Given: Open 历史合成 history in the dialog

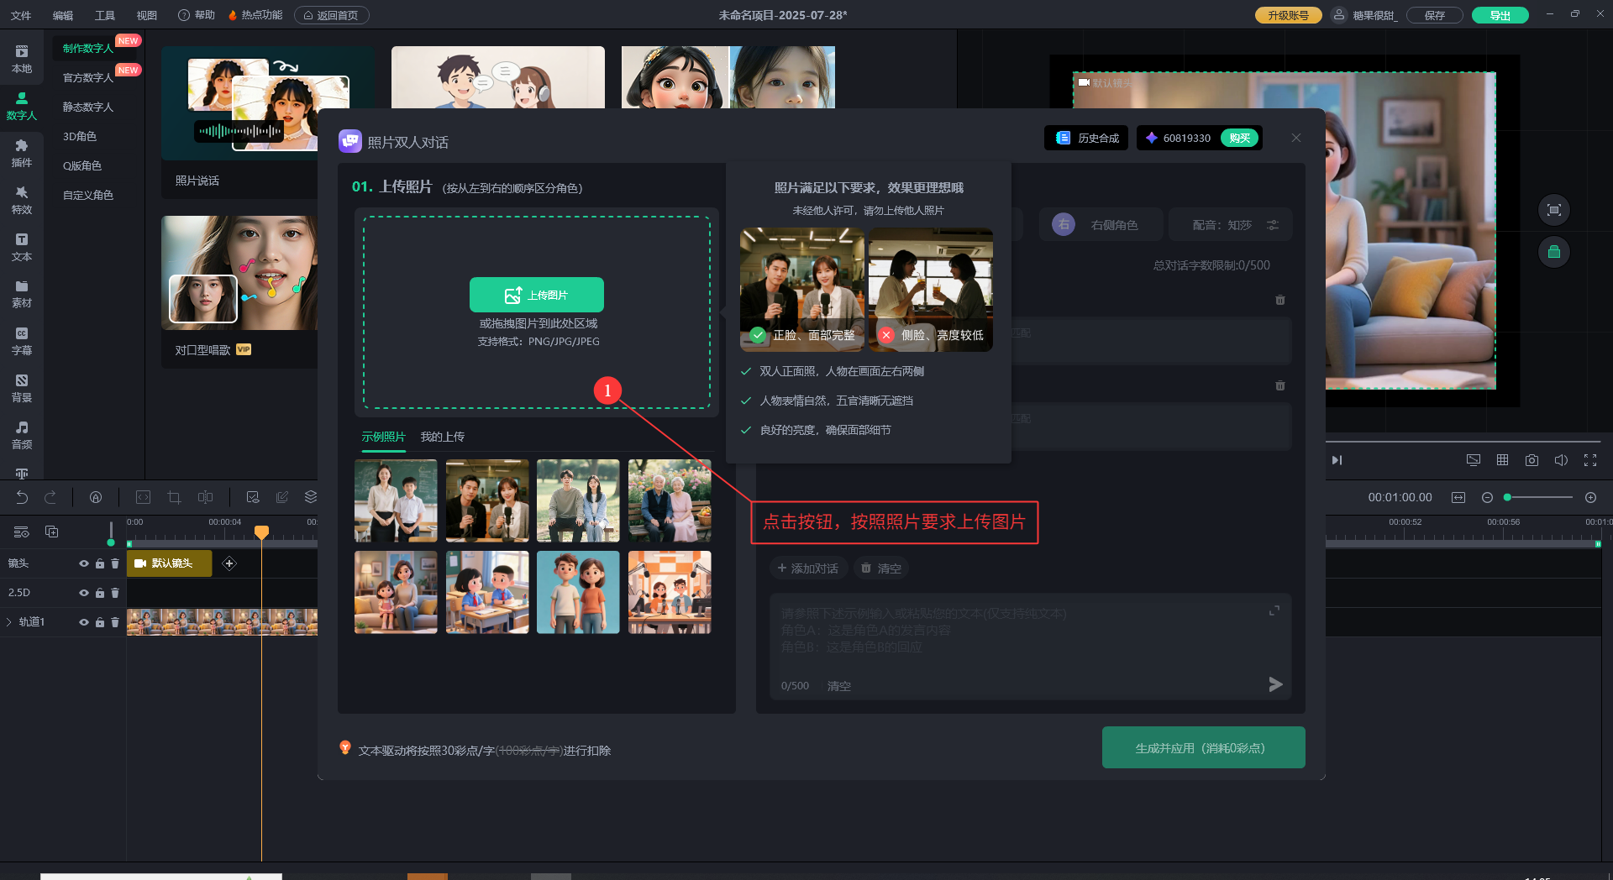Looking at the screenshot, I should coord(1087,138).
